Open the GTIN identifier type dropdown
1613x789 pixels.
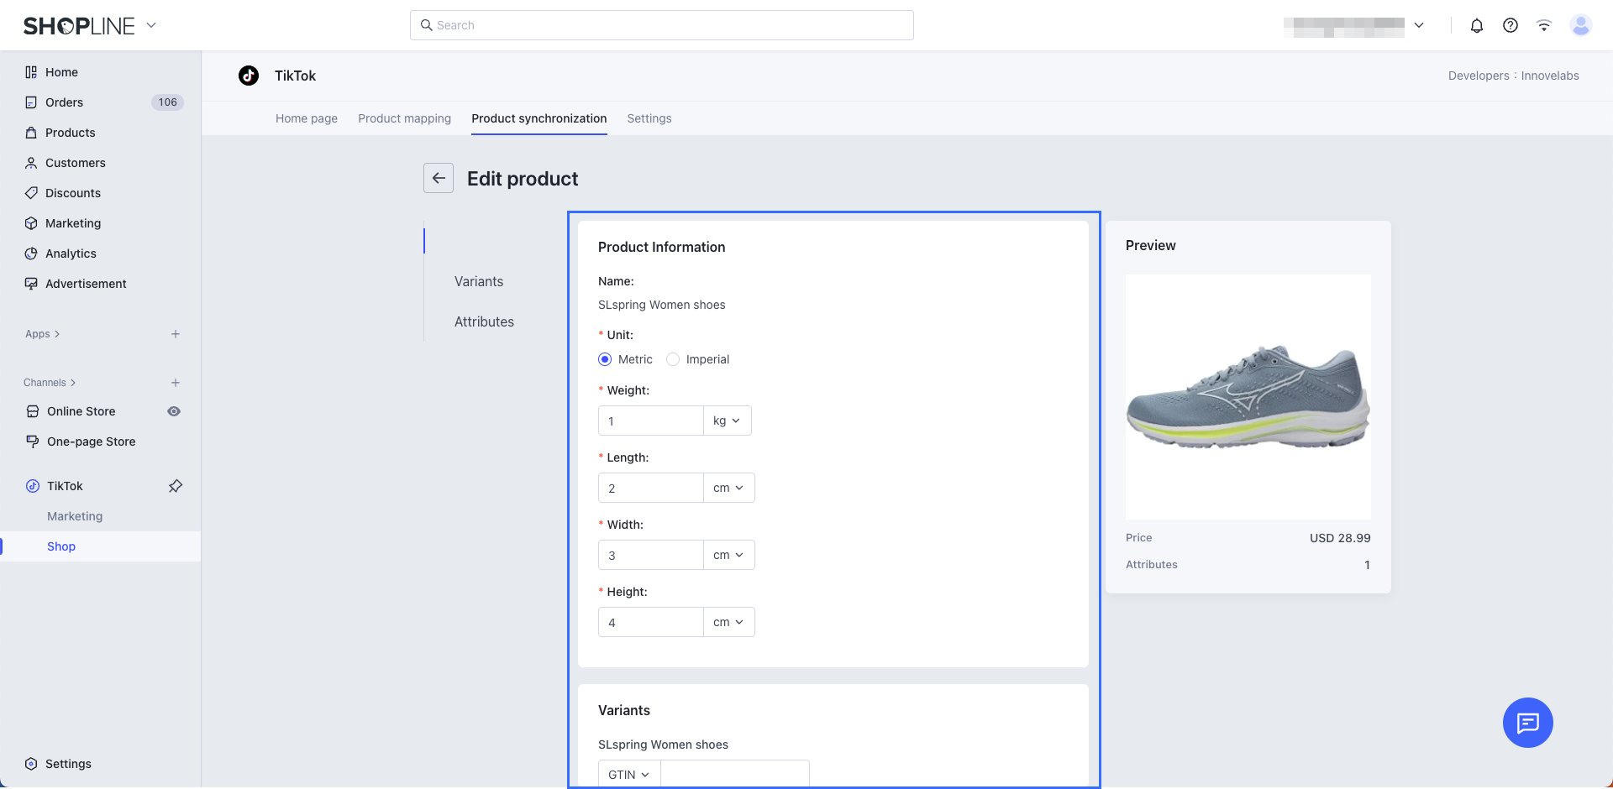coord(629,775)
